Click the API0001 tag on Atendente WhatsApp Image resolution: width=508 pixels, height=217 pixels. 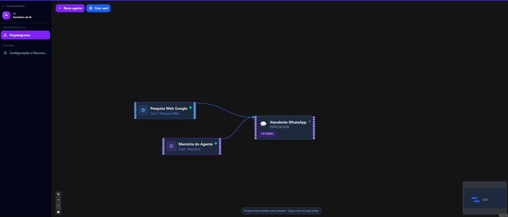267,134
